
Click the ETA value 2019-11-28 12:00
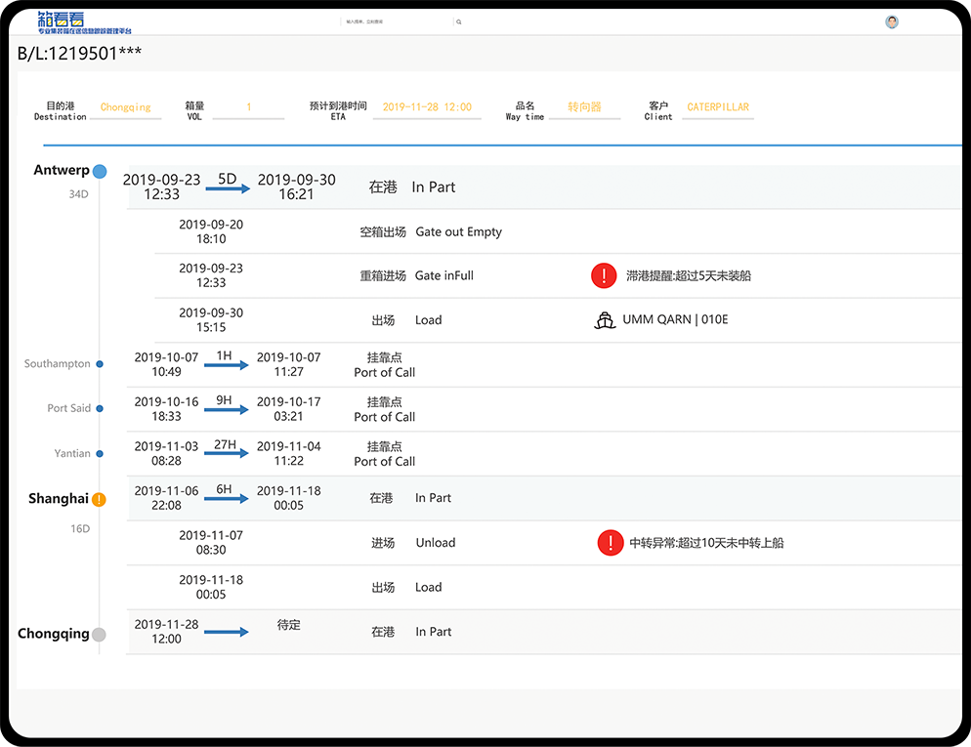427,107
